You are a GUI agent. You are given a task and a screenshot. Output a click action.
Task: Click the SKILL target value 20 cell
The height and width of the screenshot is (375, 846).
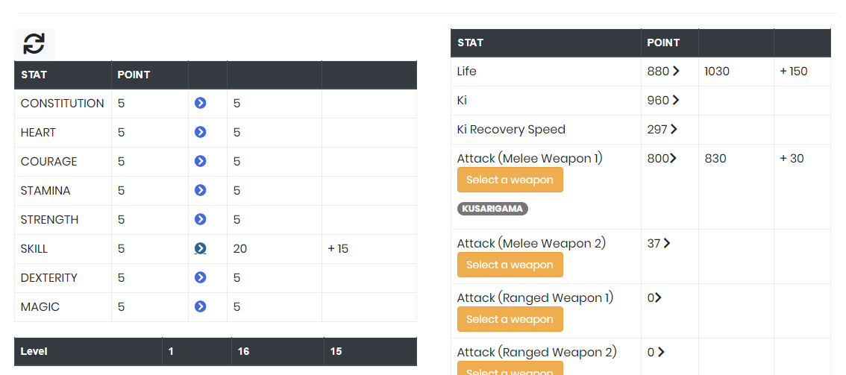tap(275, 249)
